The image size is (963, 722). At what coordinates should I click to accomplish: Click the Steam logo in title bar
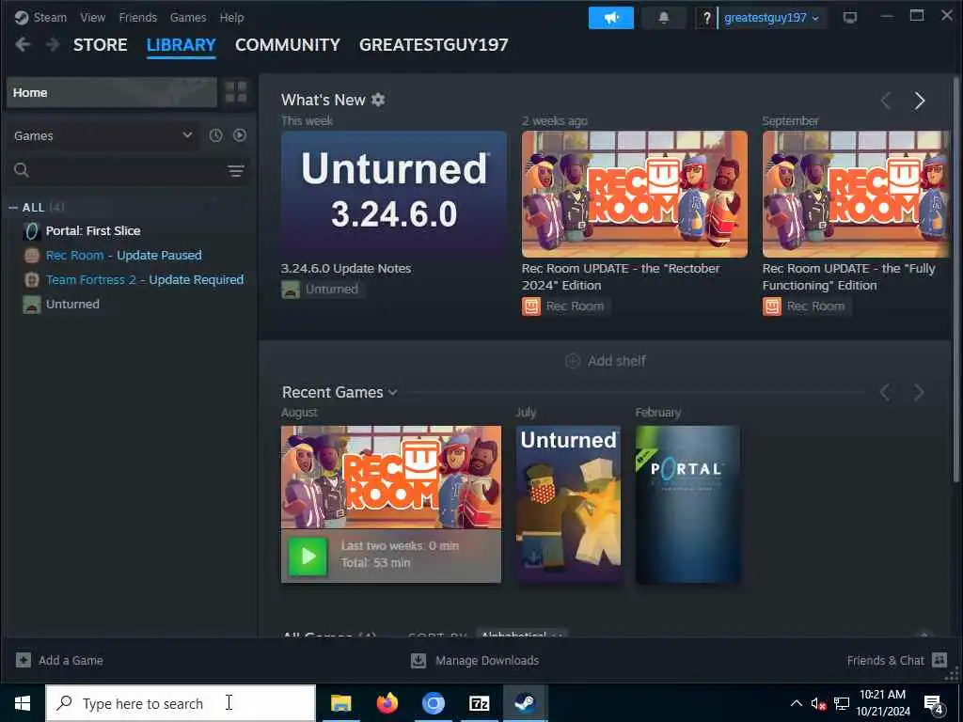[22, 17]
